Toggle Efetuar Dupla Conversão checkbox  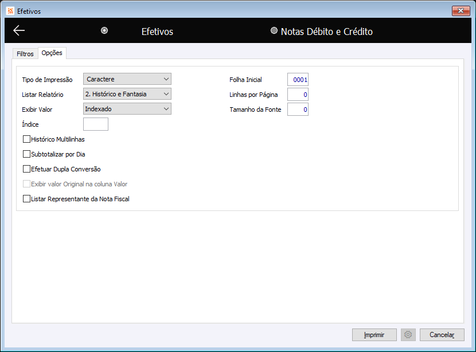pos(27,169)
